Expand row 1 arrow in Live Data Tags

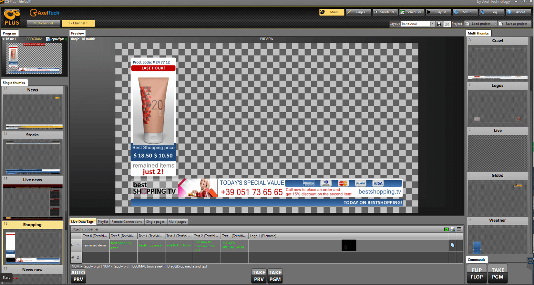click(x=72, y=245)
